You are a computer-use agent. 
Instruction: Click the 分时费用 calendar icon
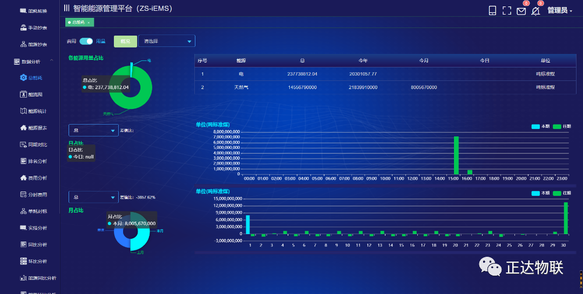(x=23, y=194)
